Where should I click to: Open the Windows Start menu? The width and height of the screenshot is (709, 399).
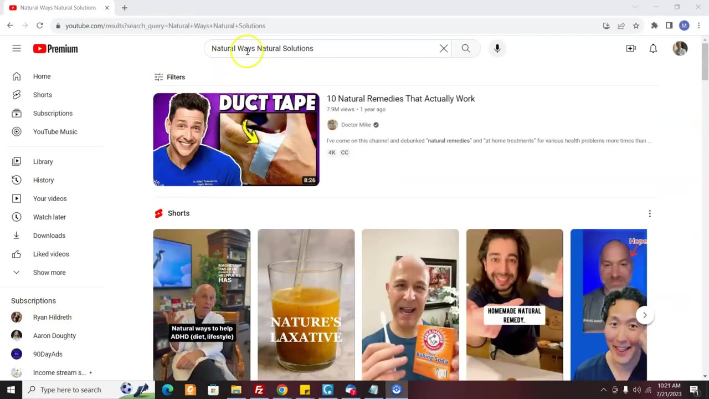(11, 390)
